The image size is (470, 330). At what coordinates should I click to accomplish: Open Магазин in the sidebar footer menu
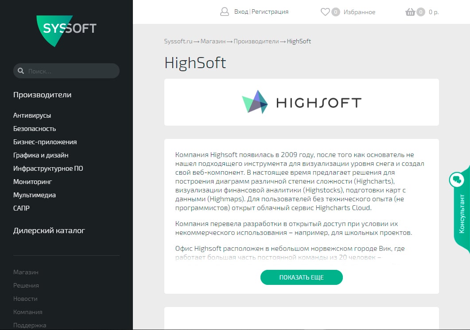point(26,272)
